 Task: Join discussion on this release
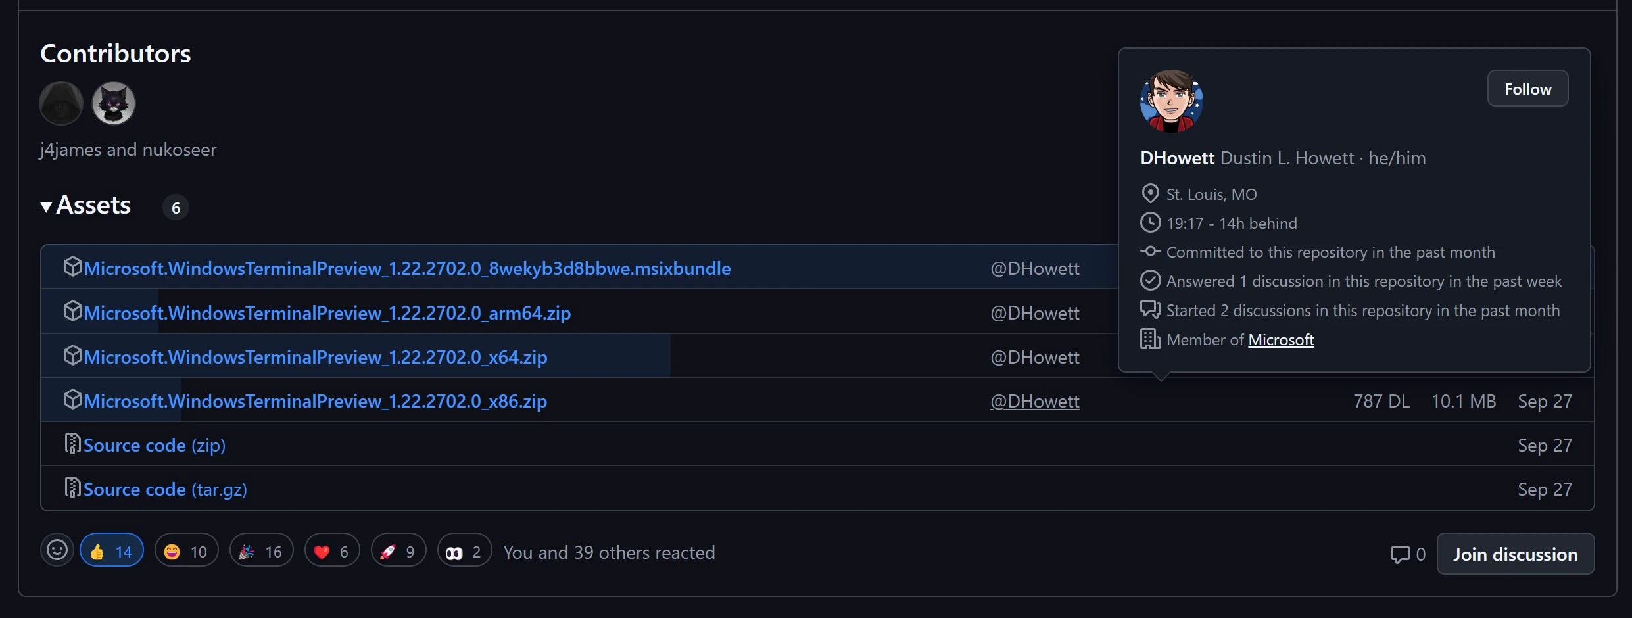1516,554
